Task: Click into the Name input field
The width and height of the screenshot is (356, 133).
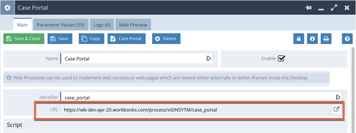Action: point(136,59)
